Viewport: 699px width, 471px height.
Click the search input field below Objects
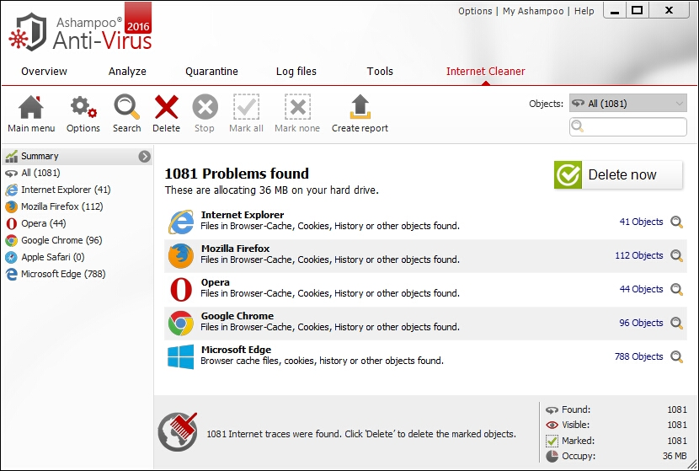point(627,126)
